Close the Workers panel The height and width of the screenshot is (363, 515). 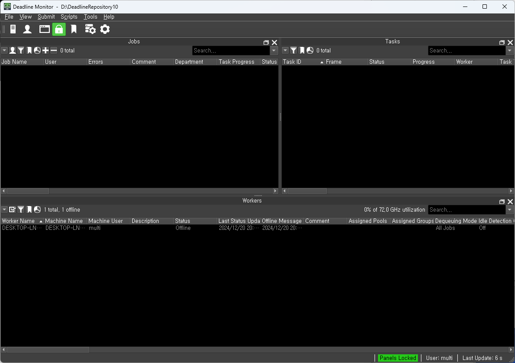coord(510,202)
